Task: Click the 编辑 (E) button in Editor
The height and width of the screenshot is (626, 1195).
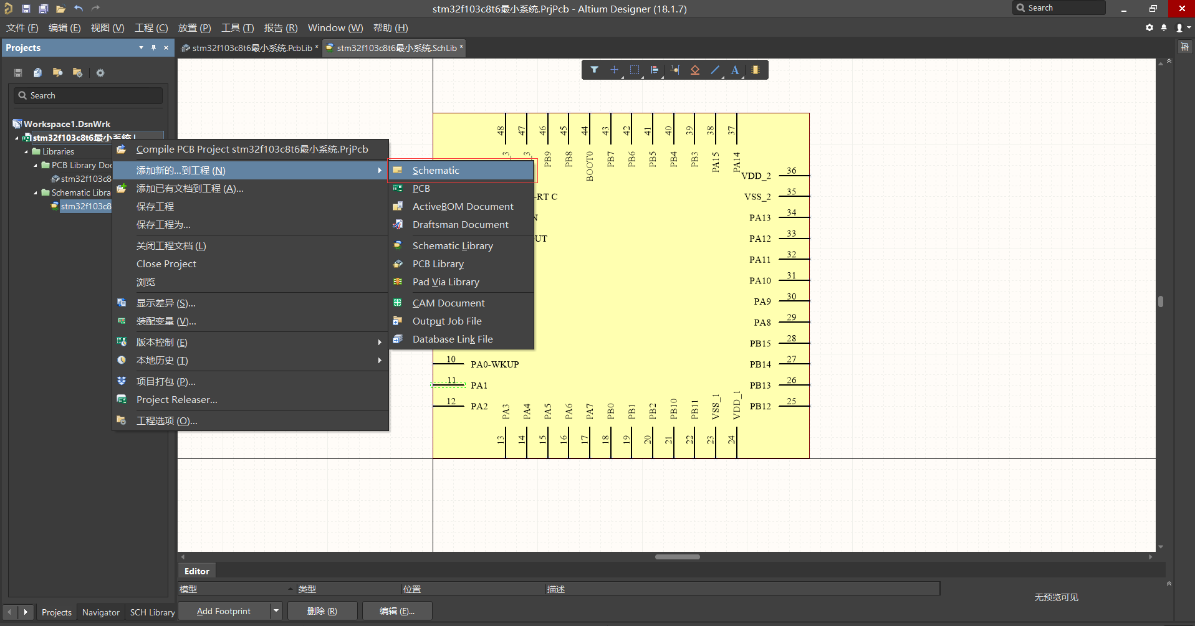Action: point(397,611)
